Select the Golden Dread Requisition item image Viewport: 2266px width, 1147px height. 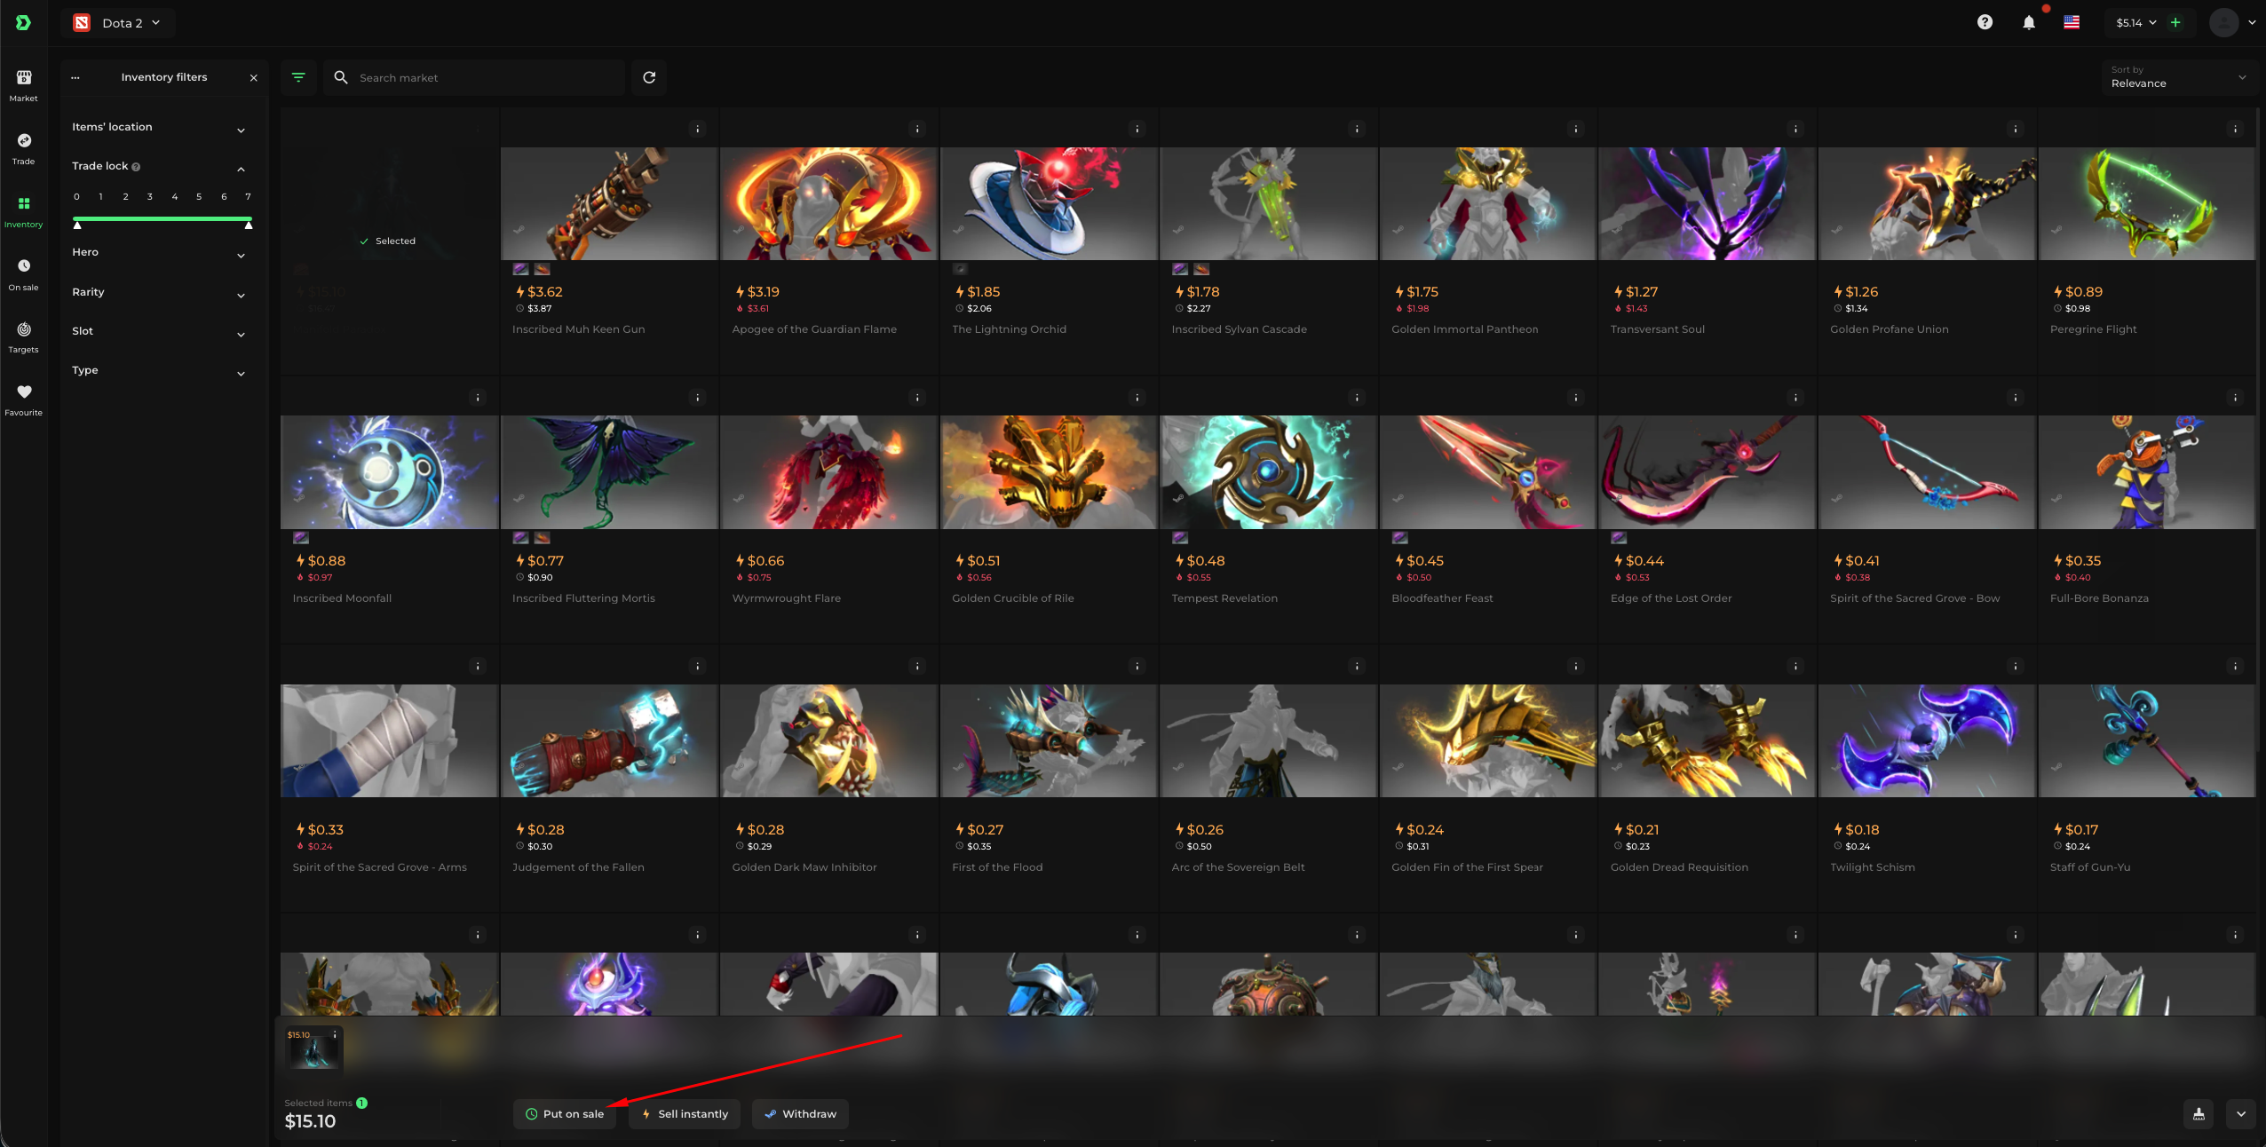point(1707,740)
